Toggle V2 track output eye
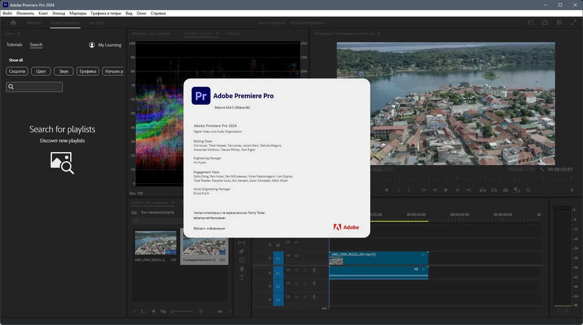The image size is (583, 325). coord(296,242)
